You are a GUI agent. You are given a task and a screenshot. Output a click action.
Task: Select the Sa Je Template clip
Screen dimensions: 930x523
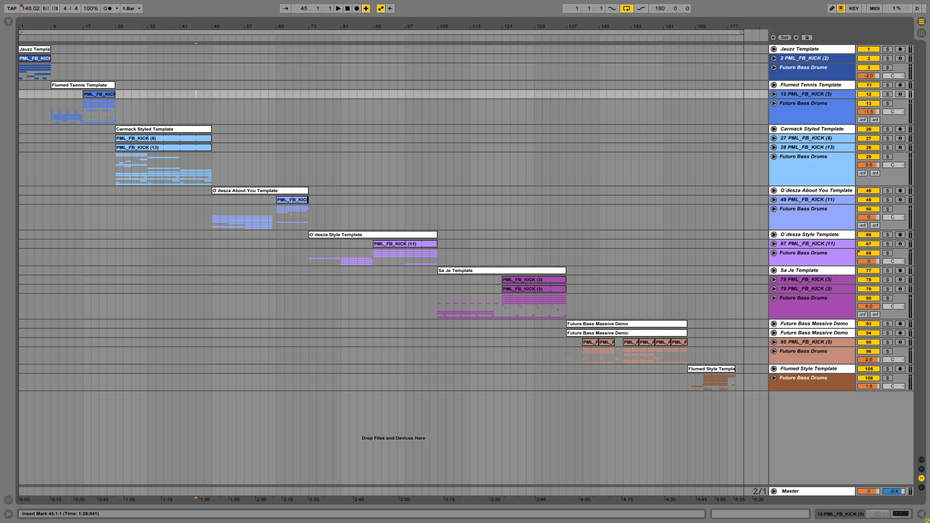pyautogui.click(x=502, y=270)
